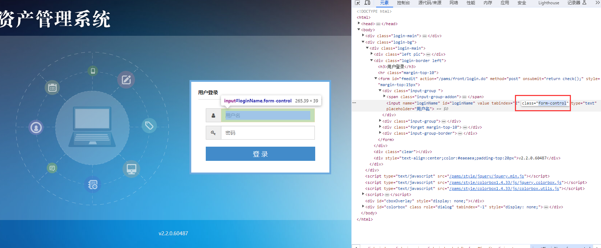Click the mobile phone circle icon
The width and height of the screenshot is (601, 248).
click(93, 71)
